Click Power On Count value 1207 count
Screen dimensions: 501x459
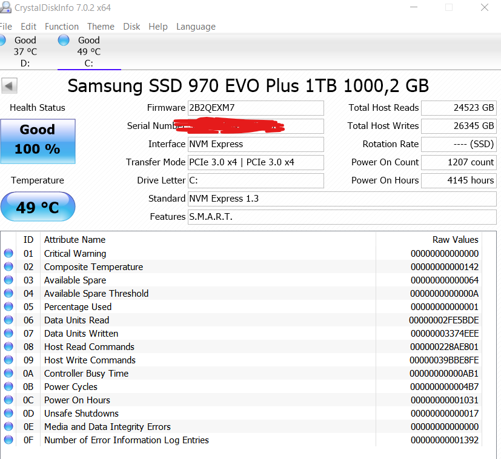pos(459,162)
